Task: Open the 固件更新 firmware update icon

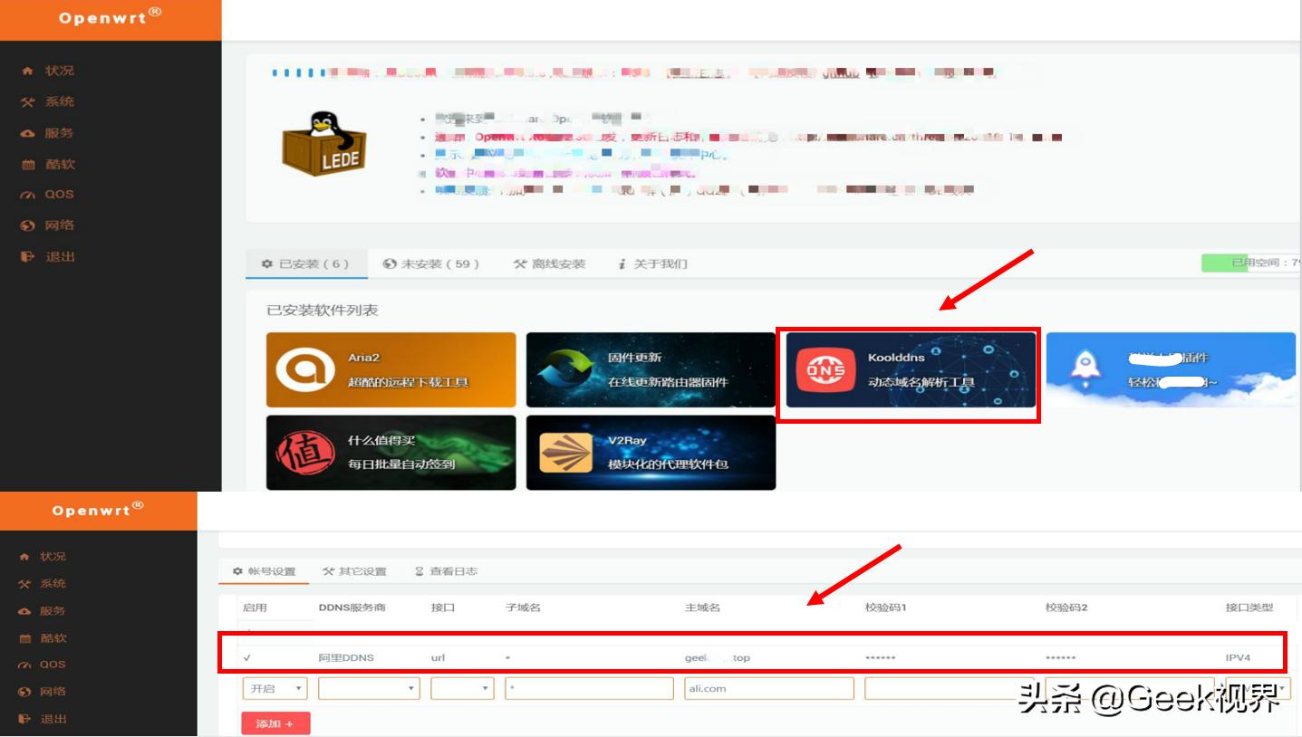Action: (x=567, y=370)
